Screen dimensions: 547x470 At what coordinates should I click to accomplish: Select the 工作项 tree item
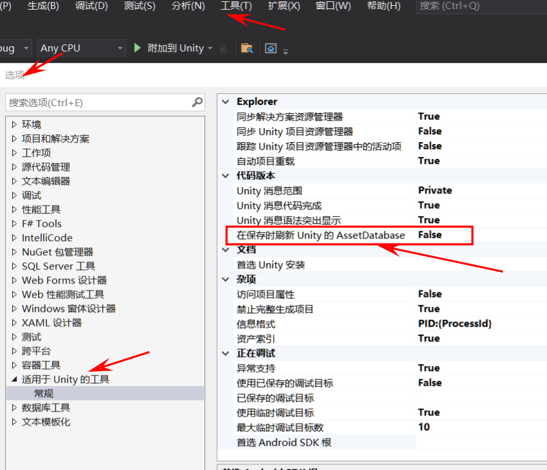(36, 153)
